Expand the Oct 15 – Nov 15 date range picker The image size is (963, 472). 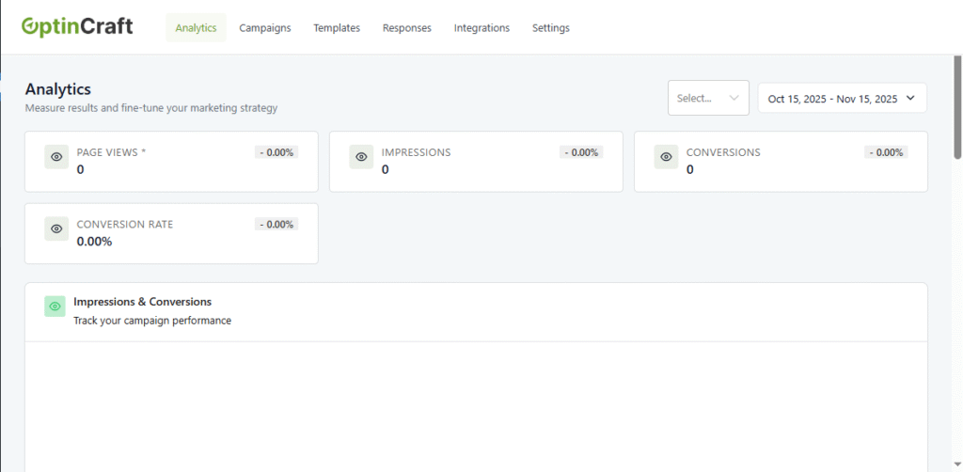[832, 99]
